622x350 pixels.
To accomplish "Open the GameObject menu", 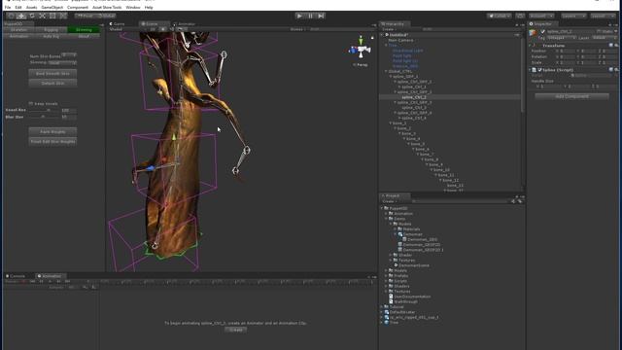I will [x=52, y=7].
